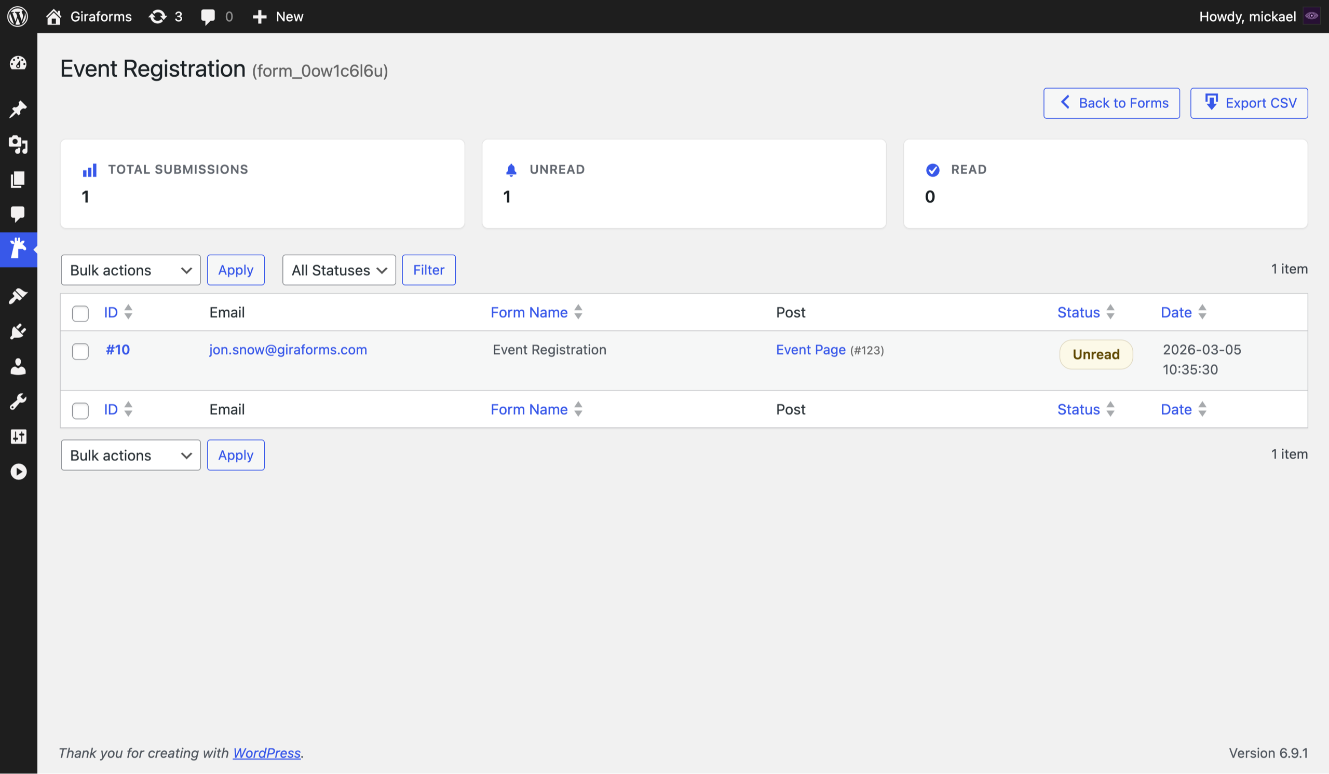Click the update count 3 in admin bar
This screenshot has width=1329, height=774.
[179, 17]
